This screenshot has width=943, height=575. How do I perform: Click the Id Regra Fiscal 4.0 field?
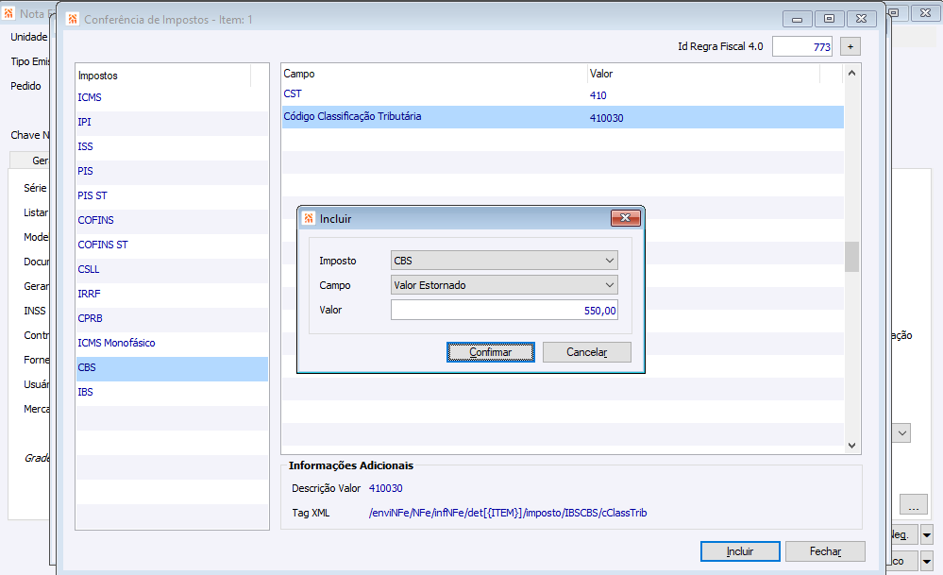[x=802, y=46]
